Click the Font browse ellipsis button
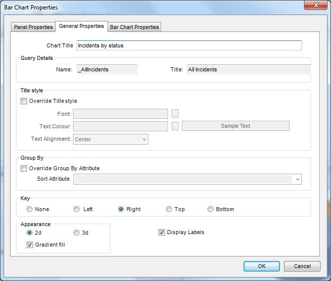The image size is (331, 281). (x=174, y=113)
